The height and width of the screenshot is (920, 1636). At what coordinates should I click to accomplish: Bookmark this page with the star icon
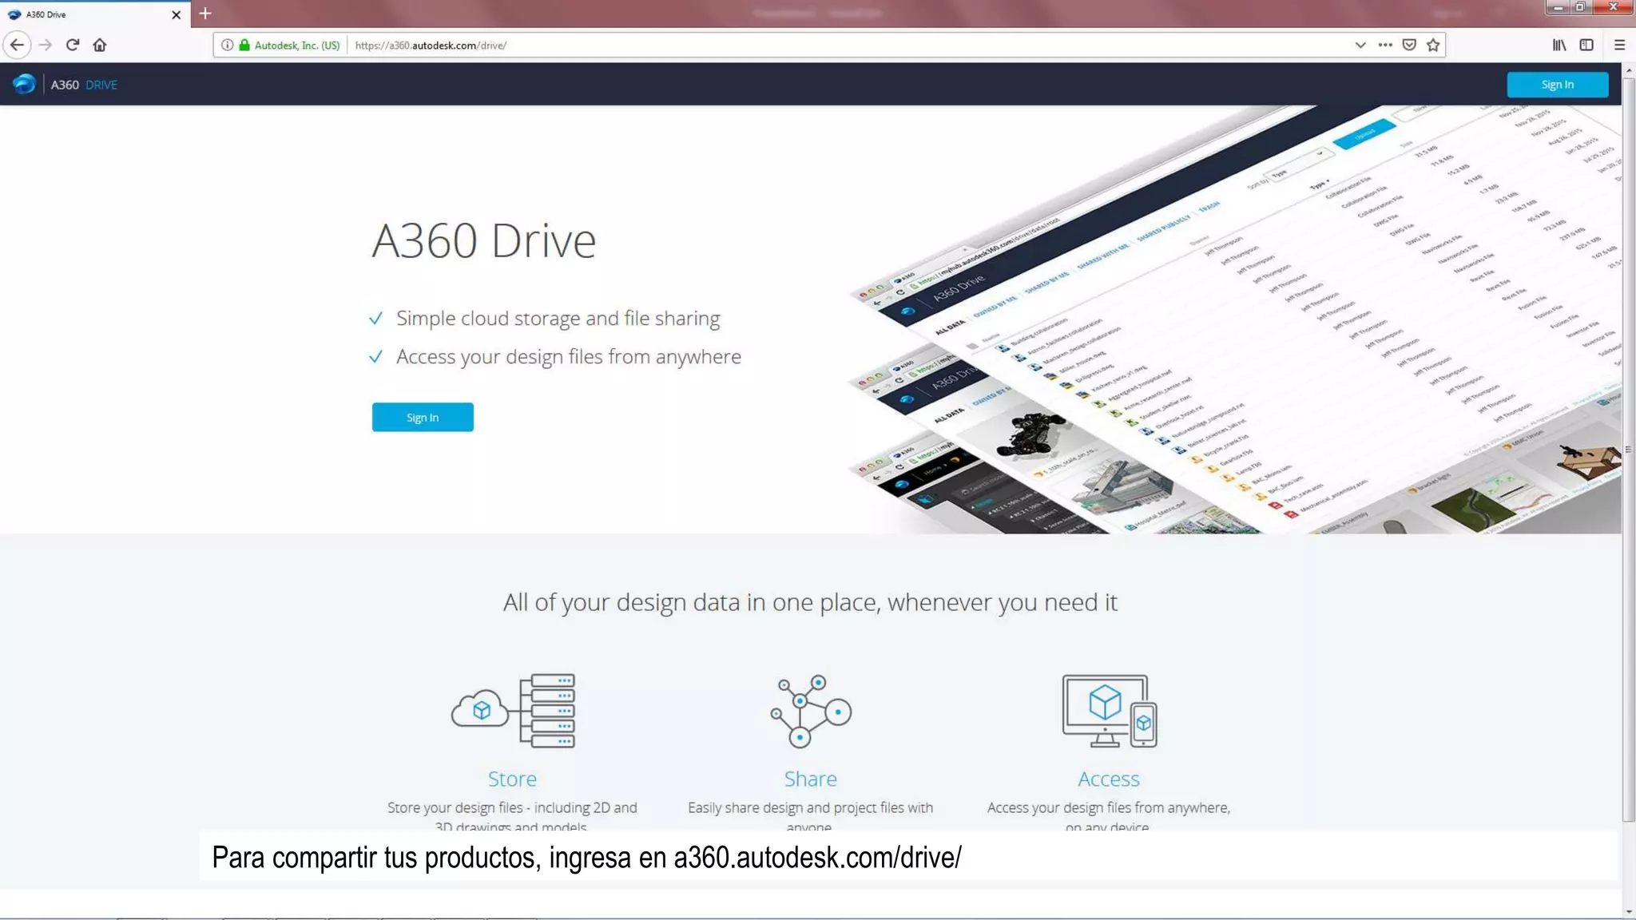pyautogui.click(x=1433, y=45)
